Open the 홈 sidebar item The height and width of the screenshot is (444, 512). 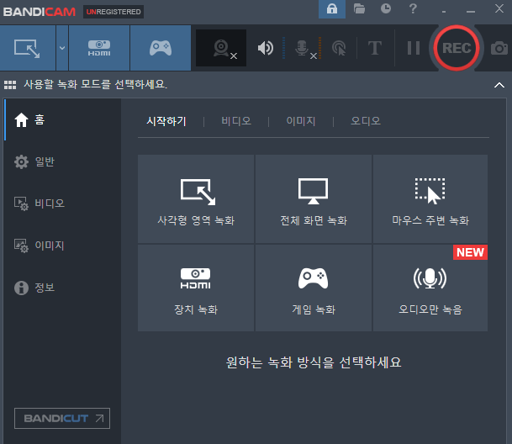[x=62, y=120]
